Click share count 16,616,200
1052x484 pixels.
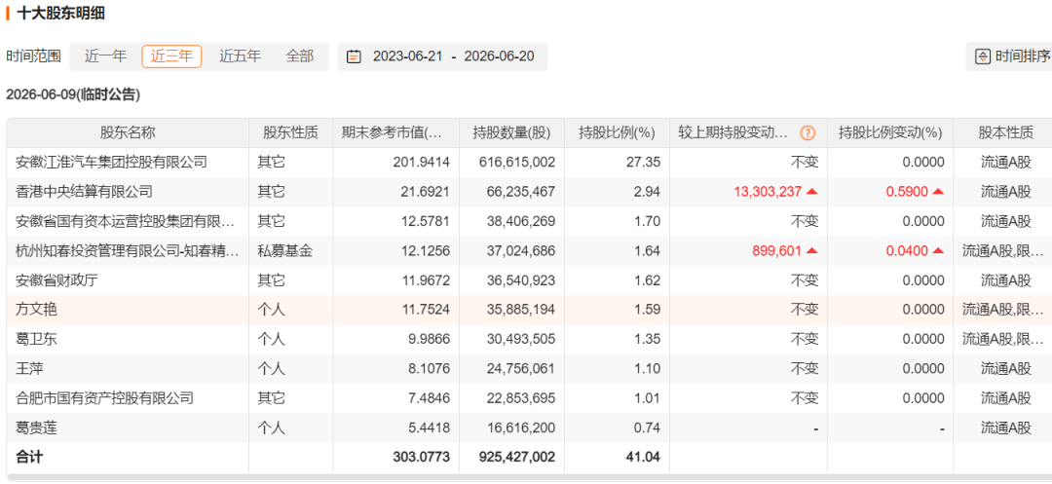520,428
